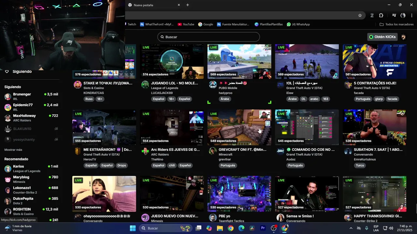Open MaxHolloway channel in sidebar
The image size is (417, 234).
[x=31, y=118]
